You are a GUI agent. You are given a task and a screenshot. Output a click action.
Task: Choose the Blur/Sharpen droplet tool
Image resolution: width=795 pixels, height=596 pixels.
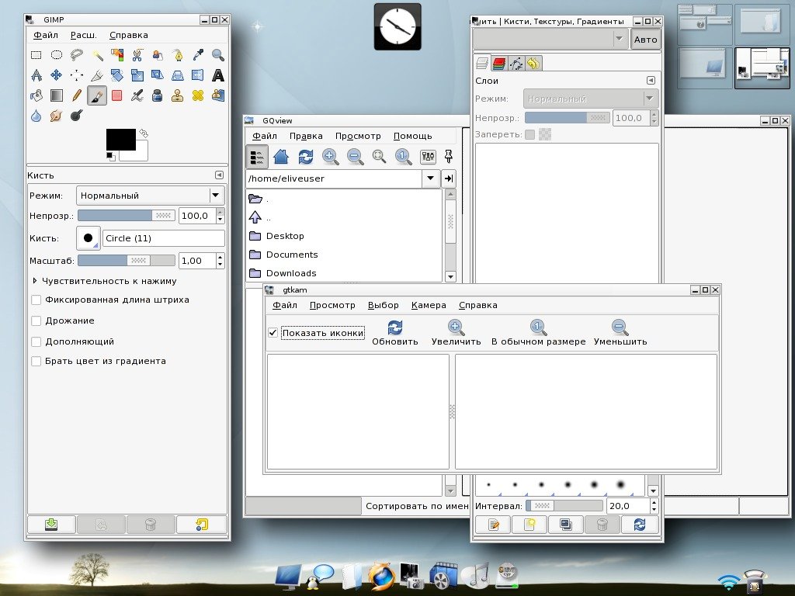(36, 116)
